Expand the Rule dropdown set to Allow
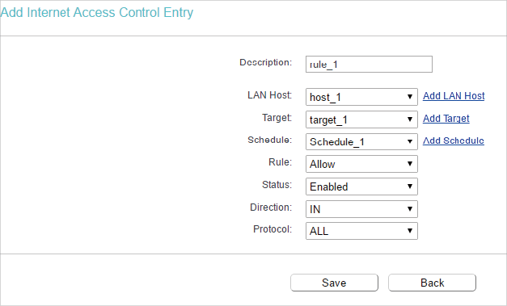Viewport: 507px width, 306px height. tap(361, 164)
